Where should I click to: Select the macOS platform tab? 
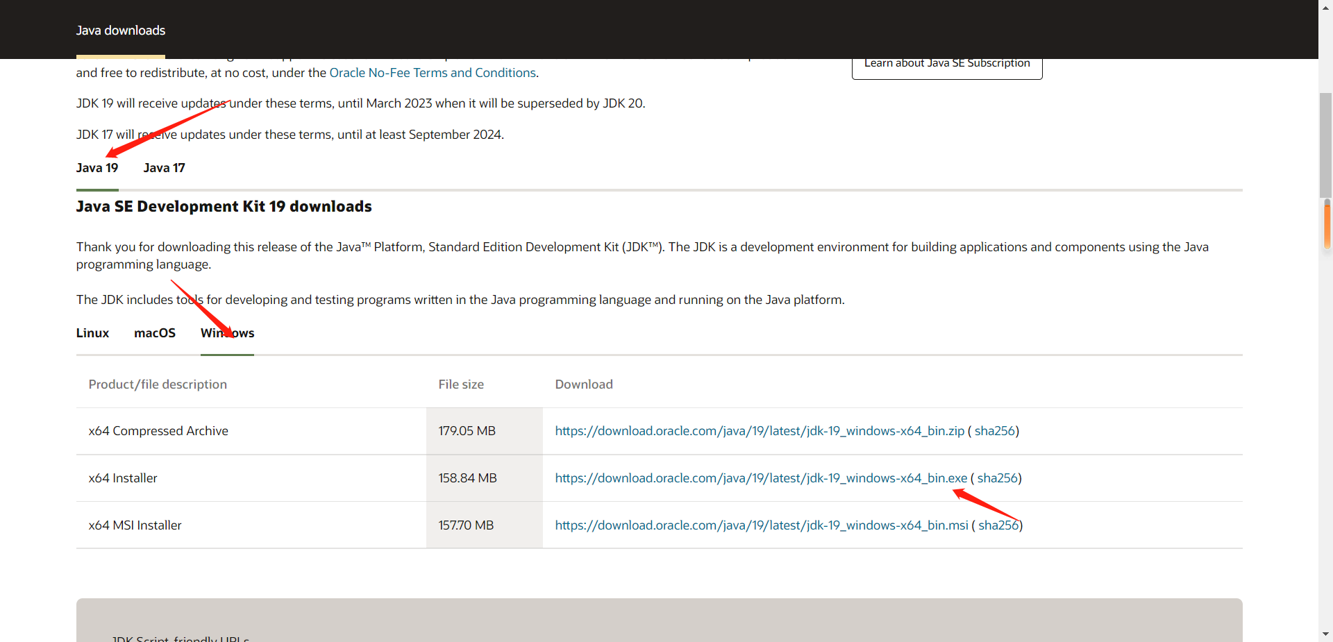tap(155, 333)
